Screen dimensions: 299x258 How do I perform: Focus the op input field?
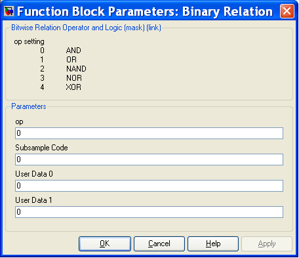(x=149, y=133)
